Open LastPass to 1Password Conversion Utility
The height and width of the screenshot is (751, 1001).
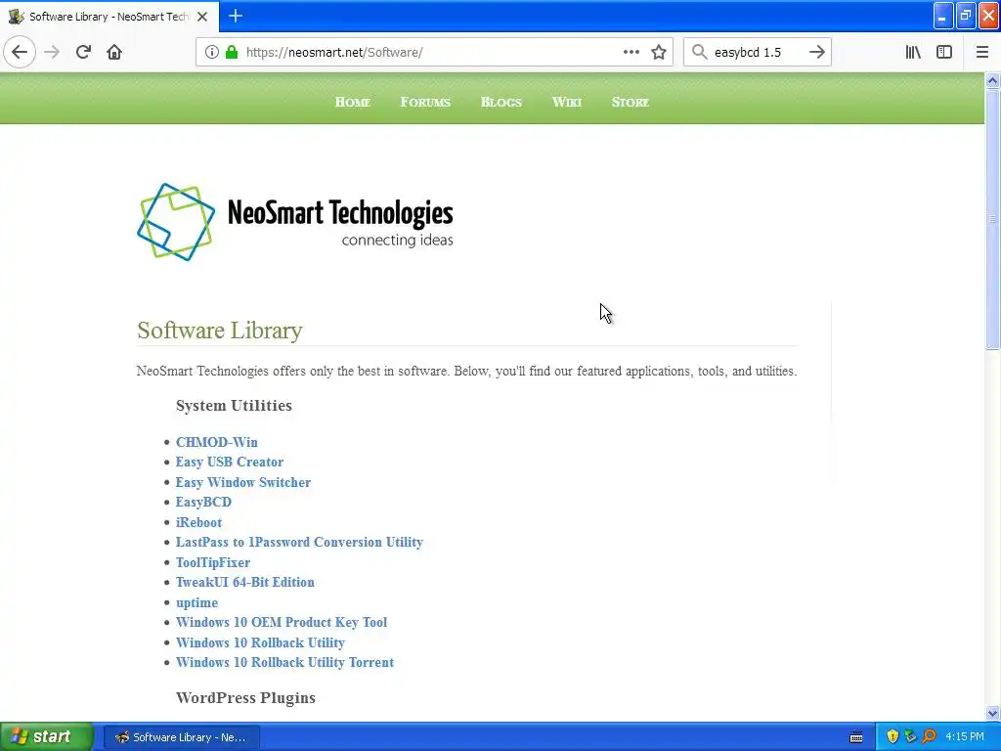[299, 542]
